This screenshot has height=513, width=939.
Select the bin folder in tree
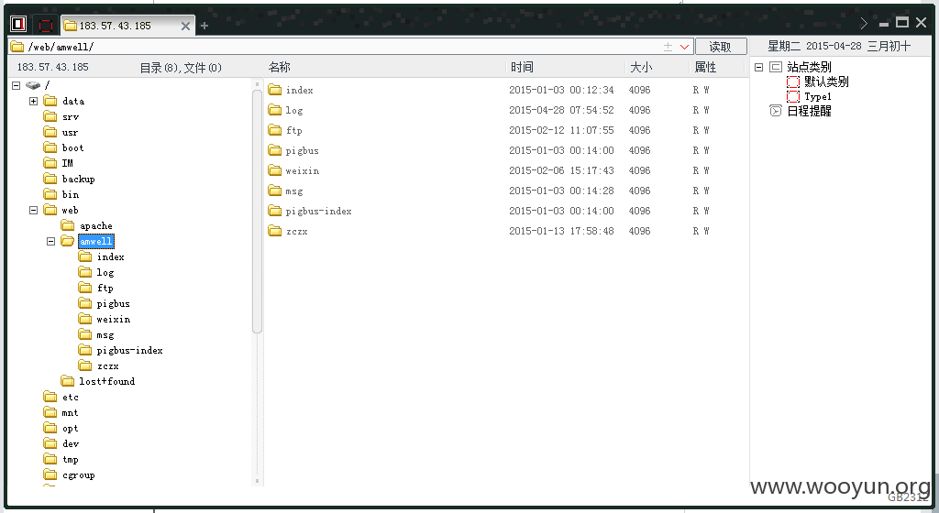61,194
